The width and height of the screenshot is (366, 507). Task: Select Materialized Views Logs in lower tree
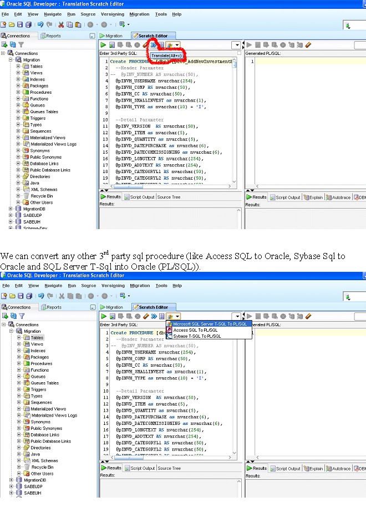click(x=54, y=415)
